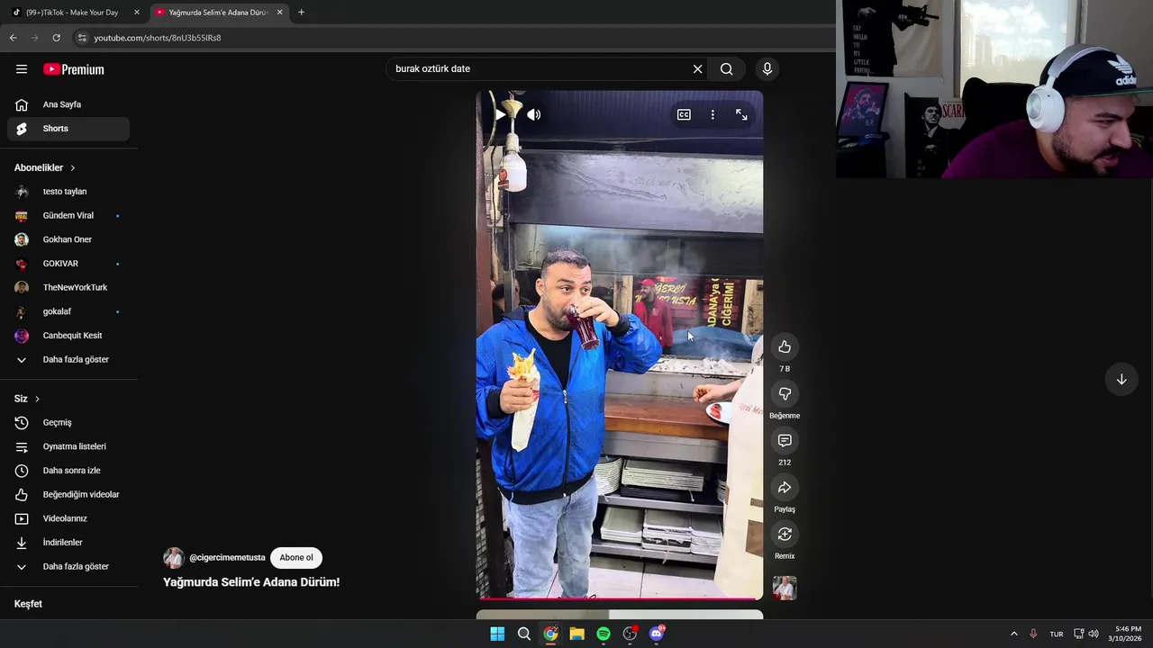Show more subscriptions with Daha fazla göster
Screen dimensions: 1153x648
point(68,360)
